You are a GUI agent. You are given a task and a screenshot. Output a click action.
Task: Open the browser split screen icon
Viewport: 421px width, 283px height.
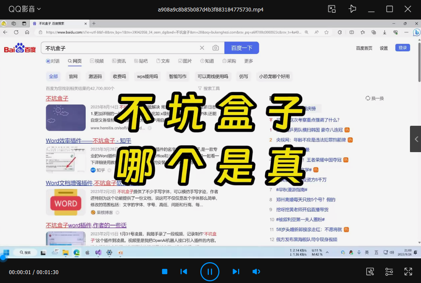click(351, 32)
